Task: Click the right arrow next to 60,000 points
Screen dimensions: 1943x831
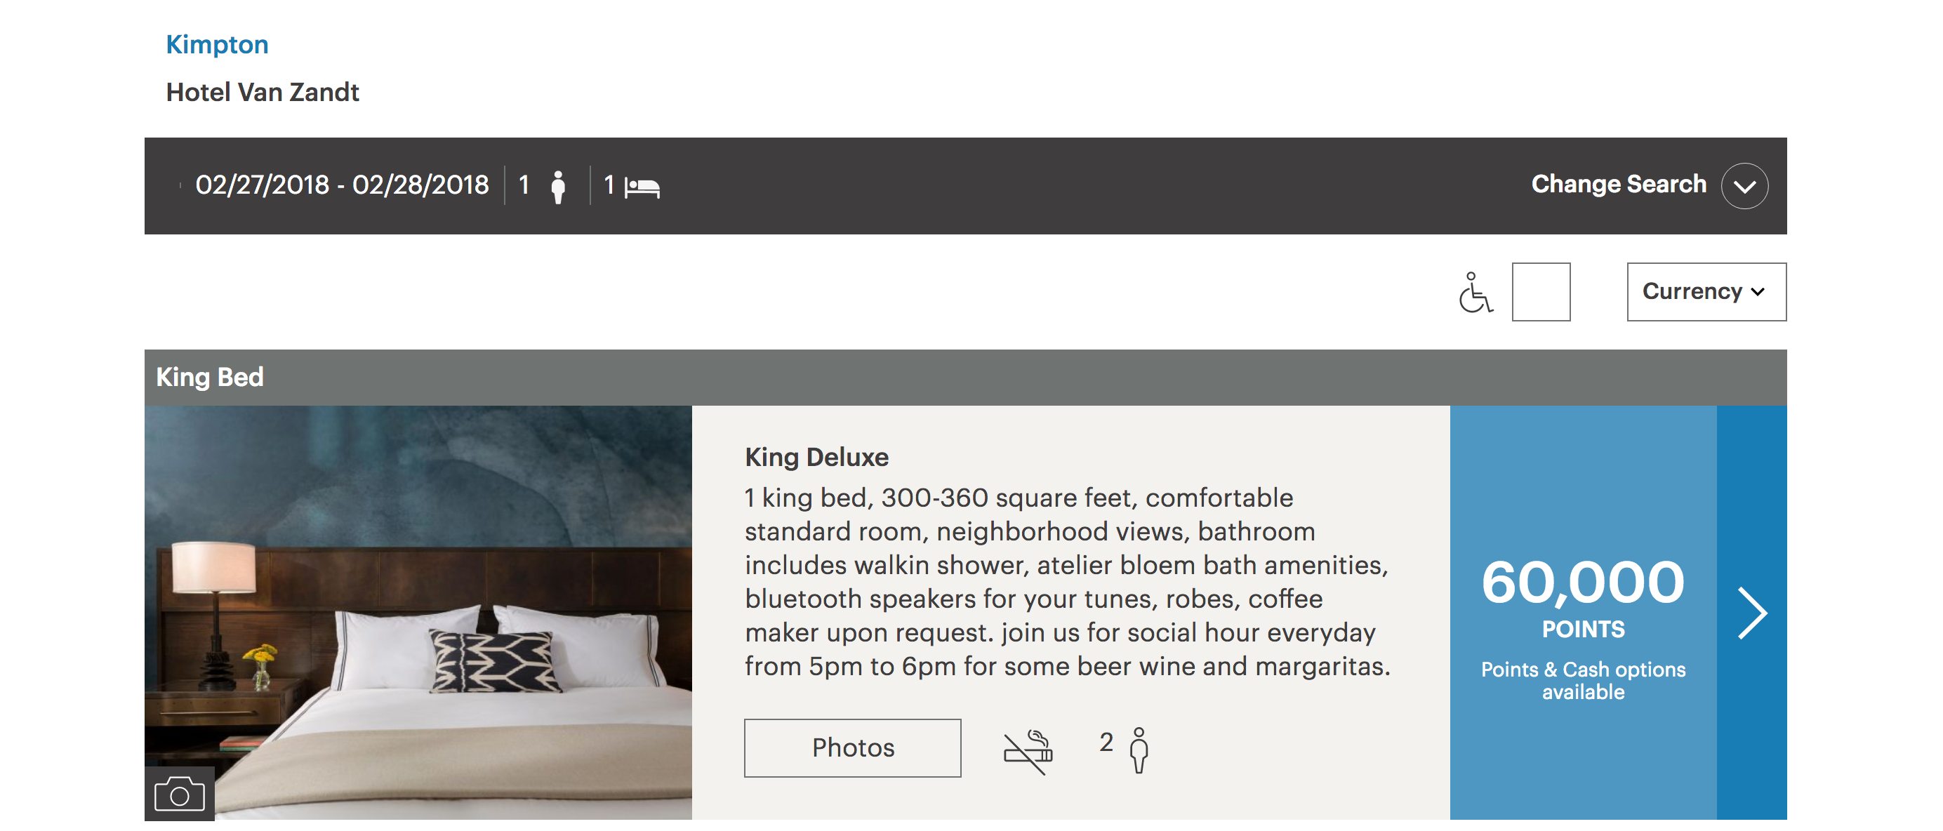Action: pos(1751,612)
